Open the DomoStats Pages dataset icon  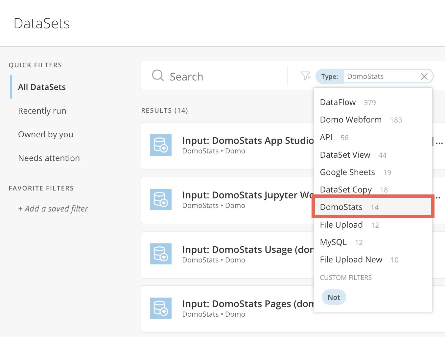[x=161, y=308]
